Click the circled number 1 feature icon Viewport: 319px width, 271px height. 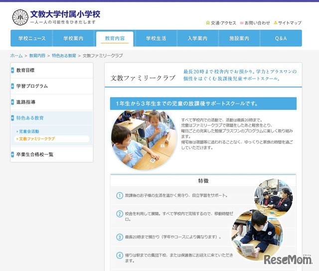(120, 196)
